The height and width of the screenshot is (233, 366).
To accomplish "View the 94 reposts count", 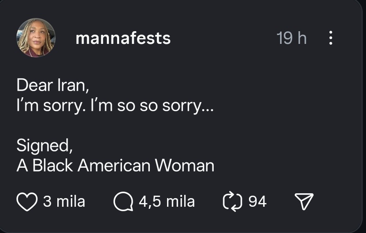I will coord(258,201).
